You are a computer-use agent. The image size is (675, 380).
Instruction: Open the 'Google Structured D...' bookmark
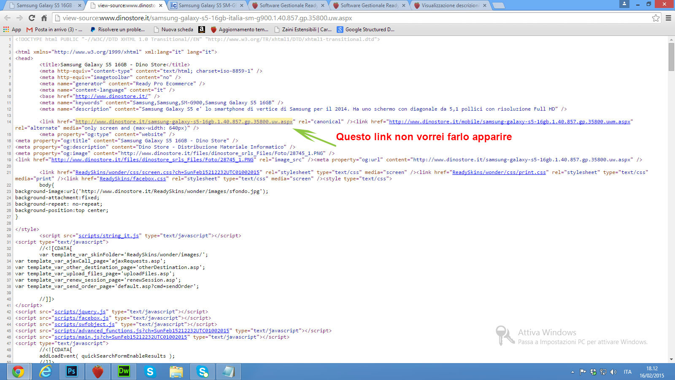pyautogui.click(x=365, y=30)
